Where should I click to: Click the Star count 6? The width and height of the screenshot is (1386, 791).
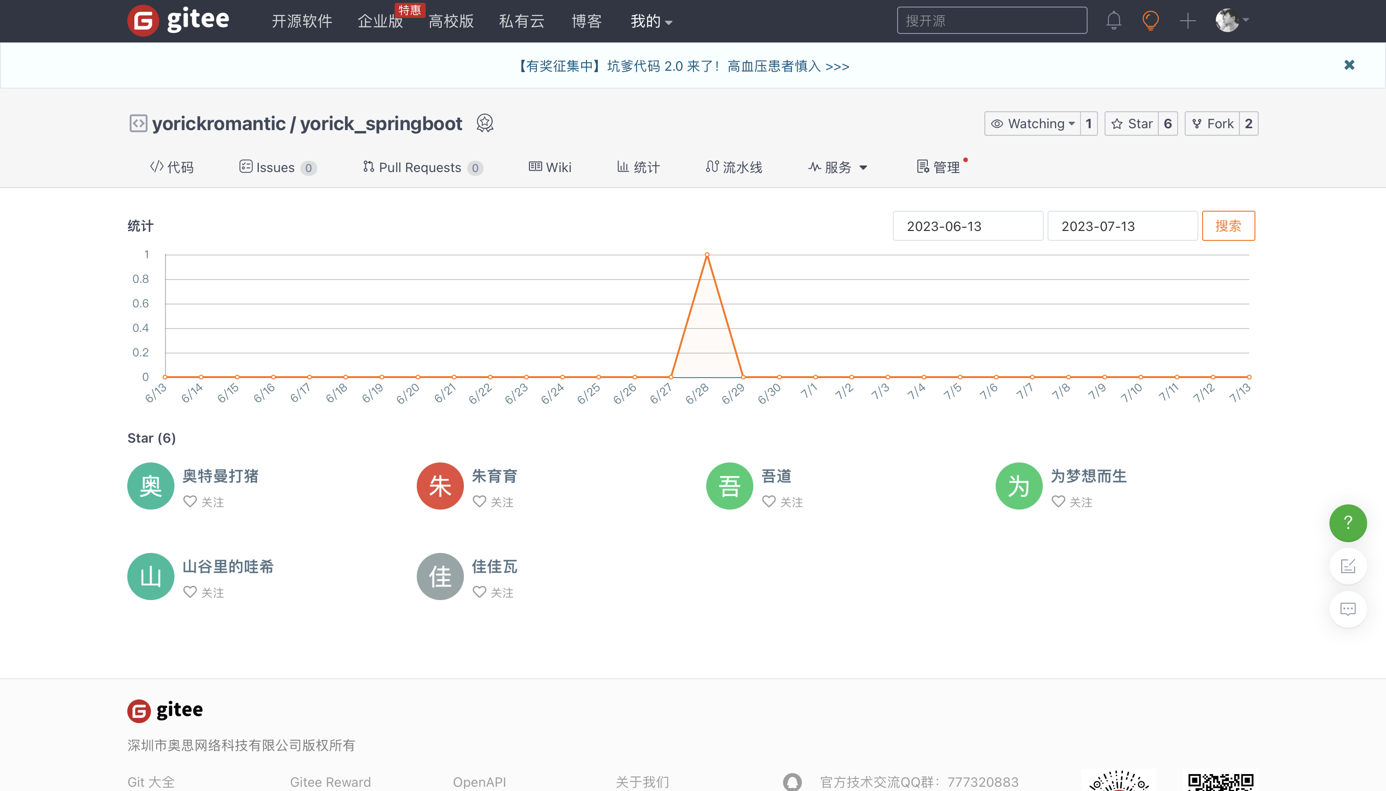tap(1168, 124)
